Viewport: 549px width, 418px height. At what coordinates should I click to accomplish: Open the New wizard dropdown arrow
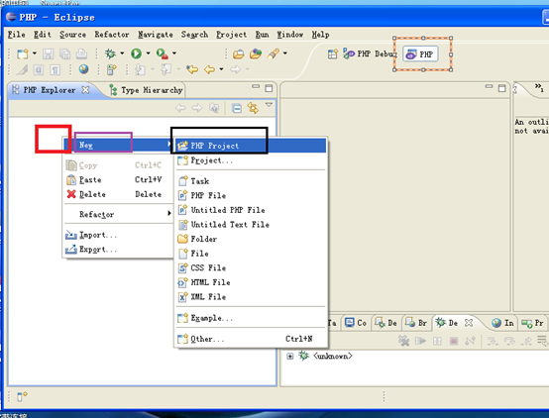(35, 53)
